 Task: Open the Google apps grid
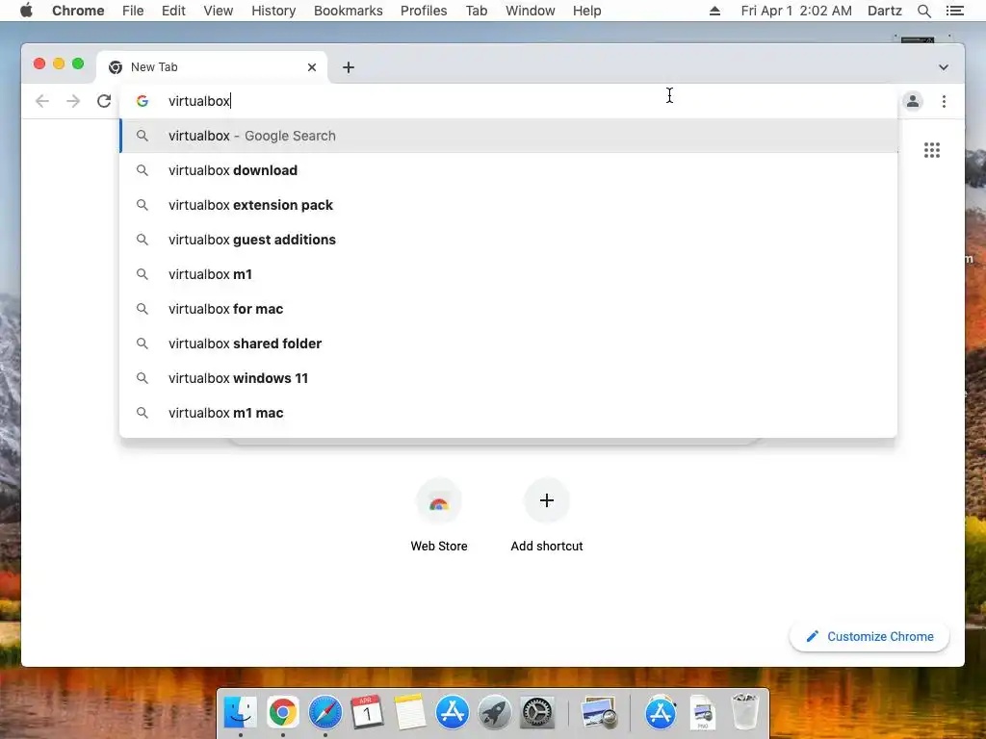[932, 150]
